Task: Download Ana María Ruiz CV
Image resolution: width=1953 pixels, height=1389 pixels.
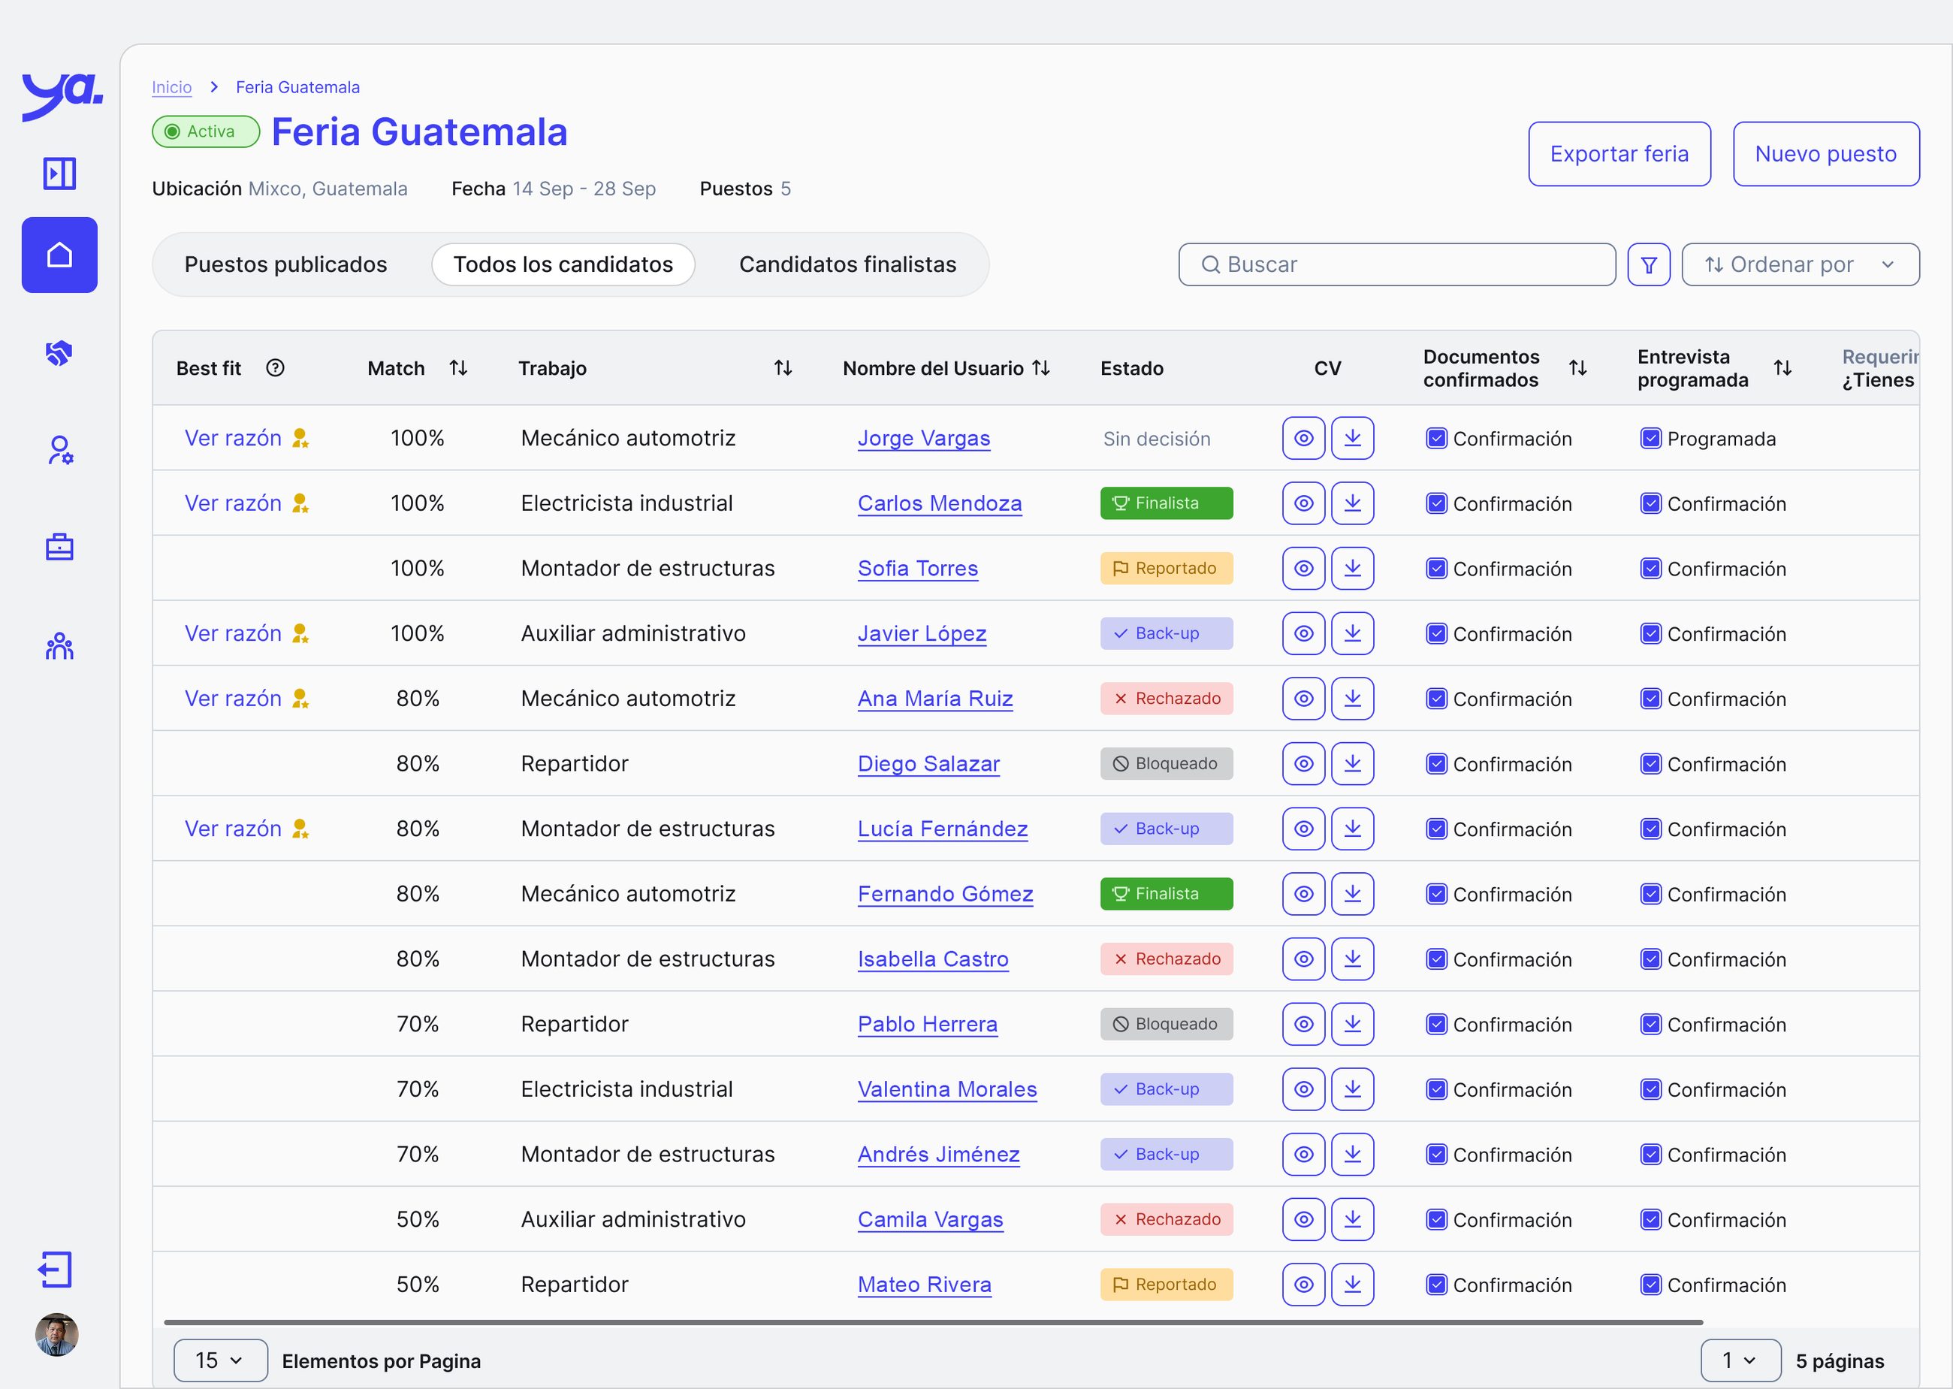Action: coord(1353,698)
